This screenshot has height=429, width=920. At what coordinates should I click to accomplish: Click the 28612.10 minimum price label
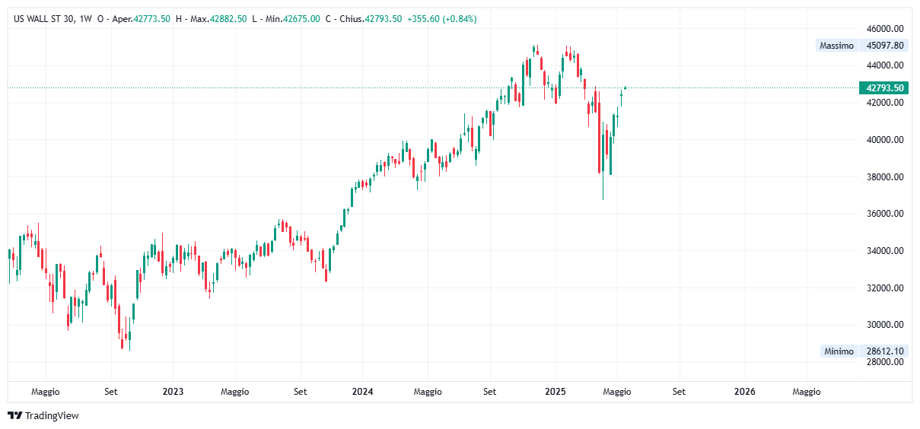coord(885,351)
